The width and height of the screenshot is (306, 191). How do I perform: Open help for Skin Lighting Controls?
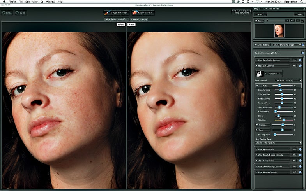tap(300, 166)
